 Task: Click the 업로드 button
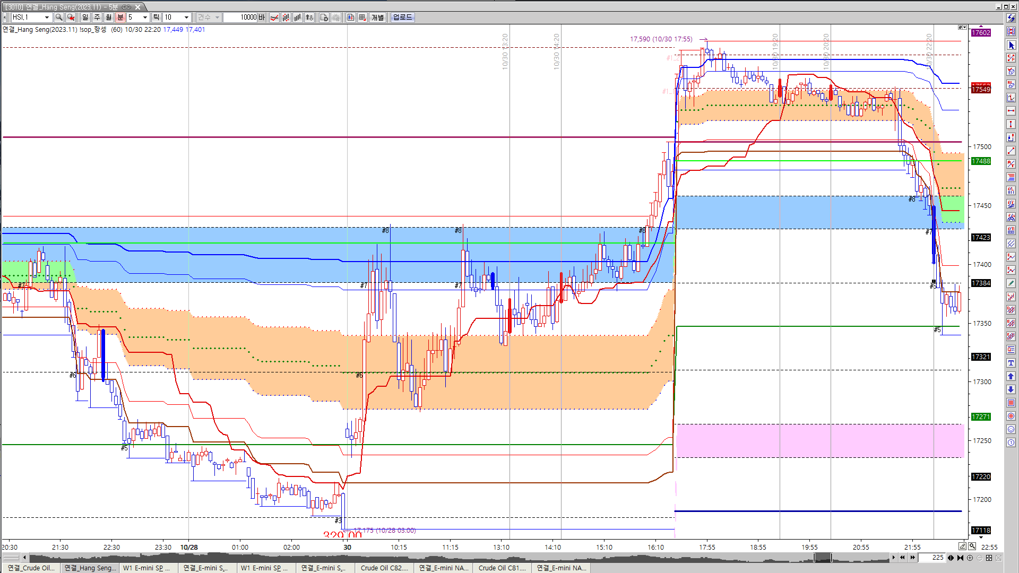pos(402,18)
